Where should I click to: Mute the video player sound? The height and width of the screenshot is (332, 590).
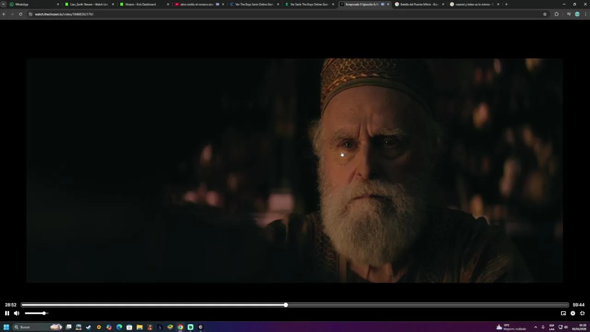point(17,313)
